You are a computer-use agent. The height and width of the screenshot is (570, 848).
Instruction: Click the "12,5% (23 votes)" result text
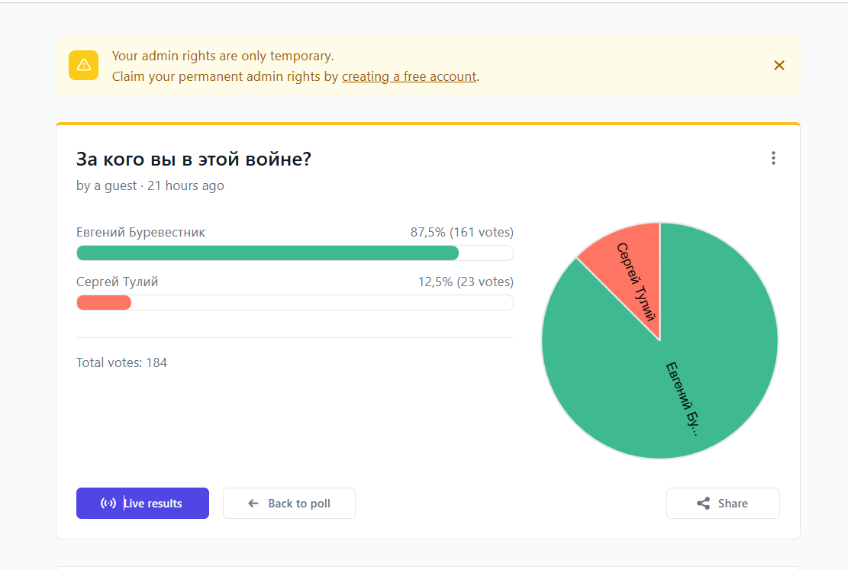tap(466, 282)
